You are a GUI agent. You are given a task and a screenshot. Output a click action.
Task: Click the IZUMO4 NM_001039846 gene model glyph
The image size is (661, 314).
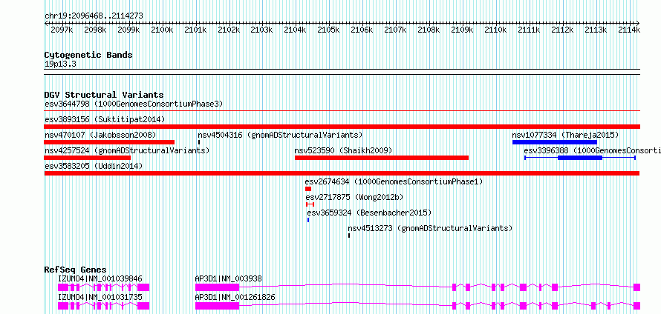103,287
